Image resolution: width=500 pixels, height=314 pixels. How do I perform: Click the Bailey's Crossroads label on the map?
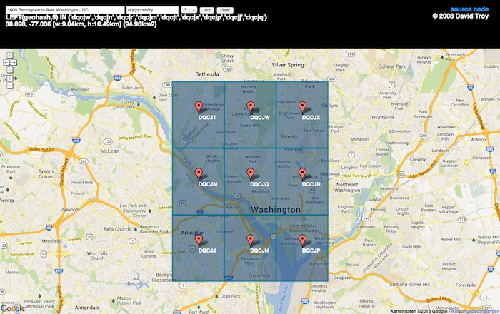pyautogui.click(x=164, y=278)
